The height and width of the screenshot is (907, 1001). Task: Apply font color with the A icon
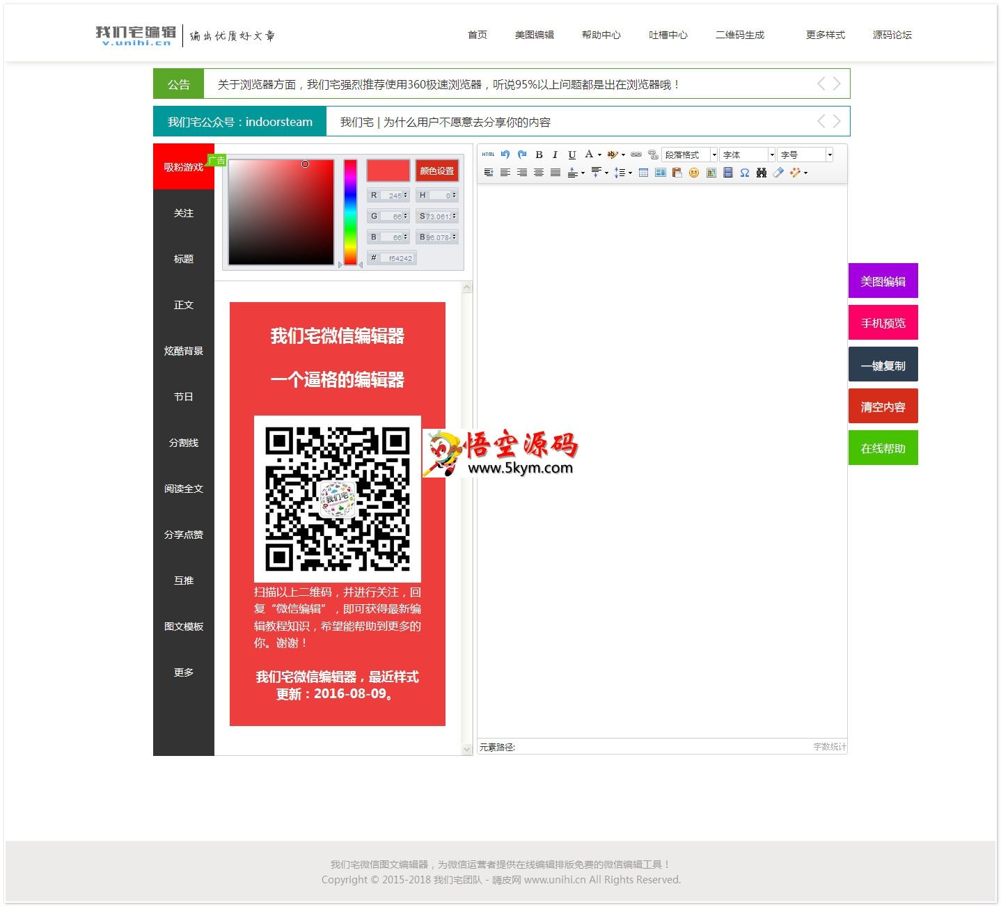(x=589, y=154)
